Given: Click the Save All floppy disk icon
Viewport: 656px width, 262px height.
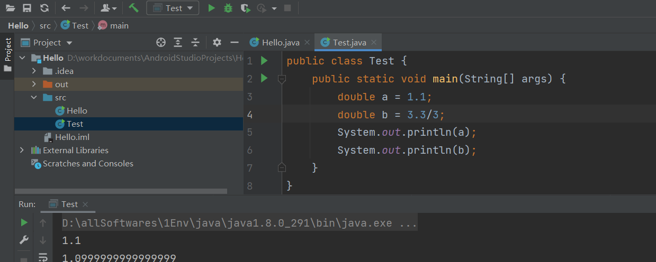Looking at the screenshot, I should 27,8.
